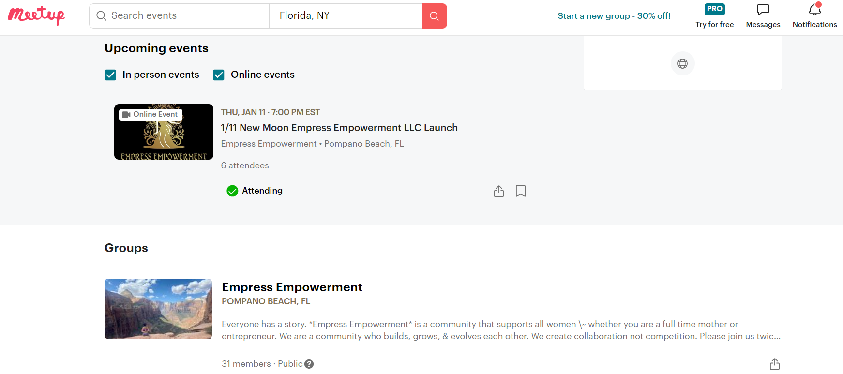Open Messages from the header
This screenshot has height=374, width=843.
(x=763, y=16)
